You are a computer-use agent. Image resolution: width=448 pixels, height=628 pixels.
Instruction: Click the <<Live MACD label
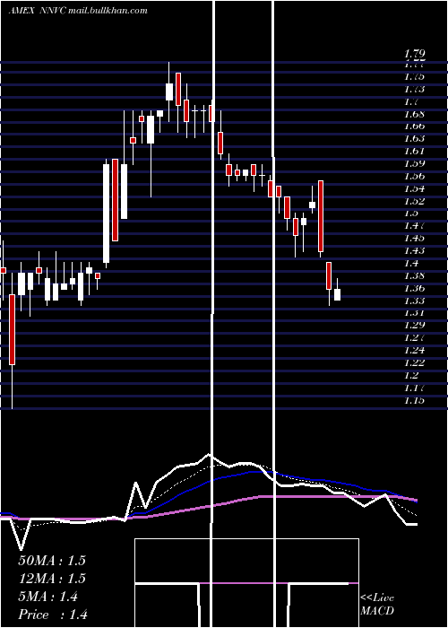tap(377, 605)
